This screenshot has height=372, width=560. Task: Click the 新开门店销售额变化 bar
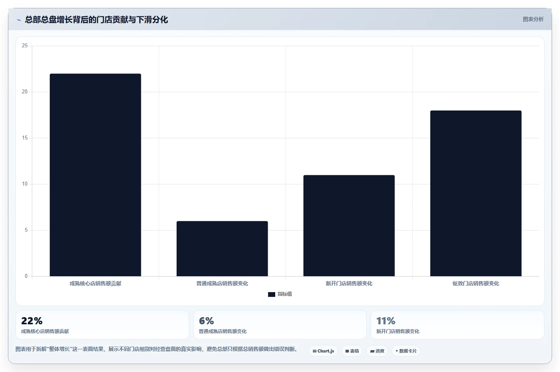(349, 225)
